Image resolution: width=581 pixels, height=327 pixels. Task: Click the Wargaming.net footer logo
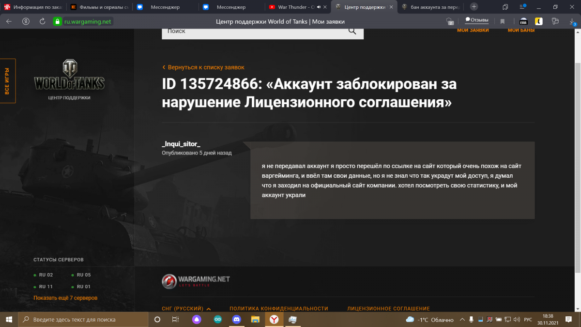[x=196, y=281]
